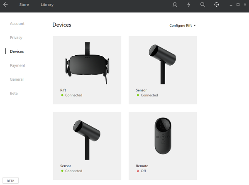This screenshot has width=249, height=185.
Task: Click the Rift Connected status text
Action: point(74,95)
